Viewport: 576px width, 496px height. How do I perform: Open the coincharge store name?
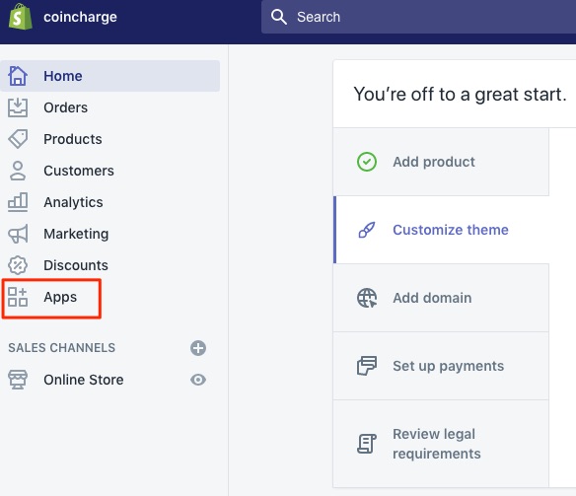(80, 17)
